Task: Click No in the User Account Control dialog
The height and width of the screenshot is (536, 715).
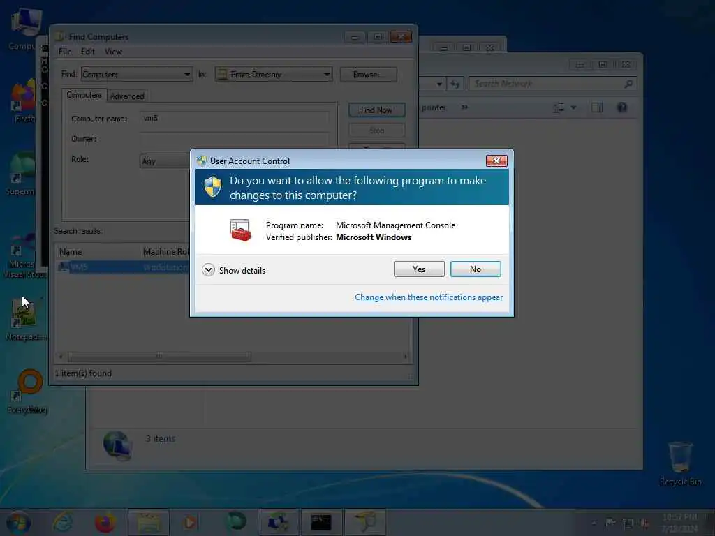Action: pyautogui.click(x=475, y=269)
